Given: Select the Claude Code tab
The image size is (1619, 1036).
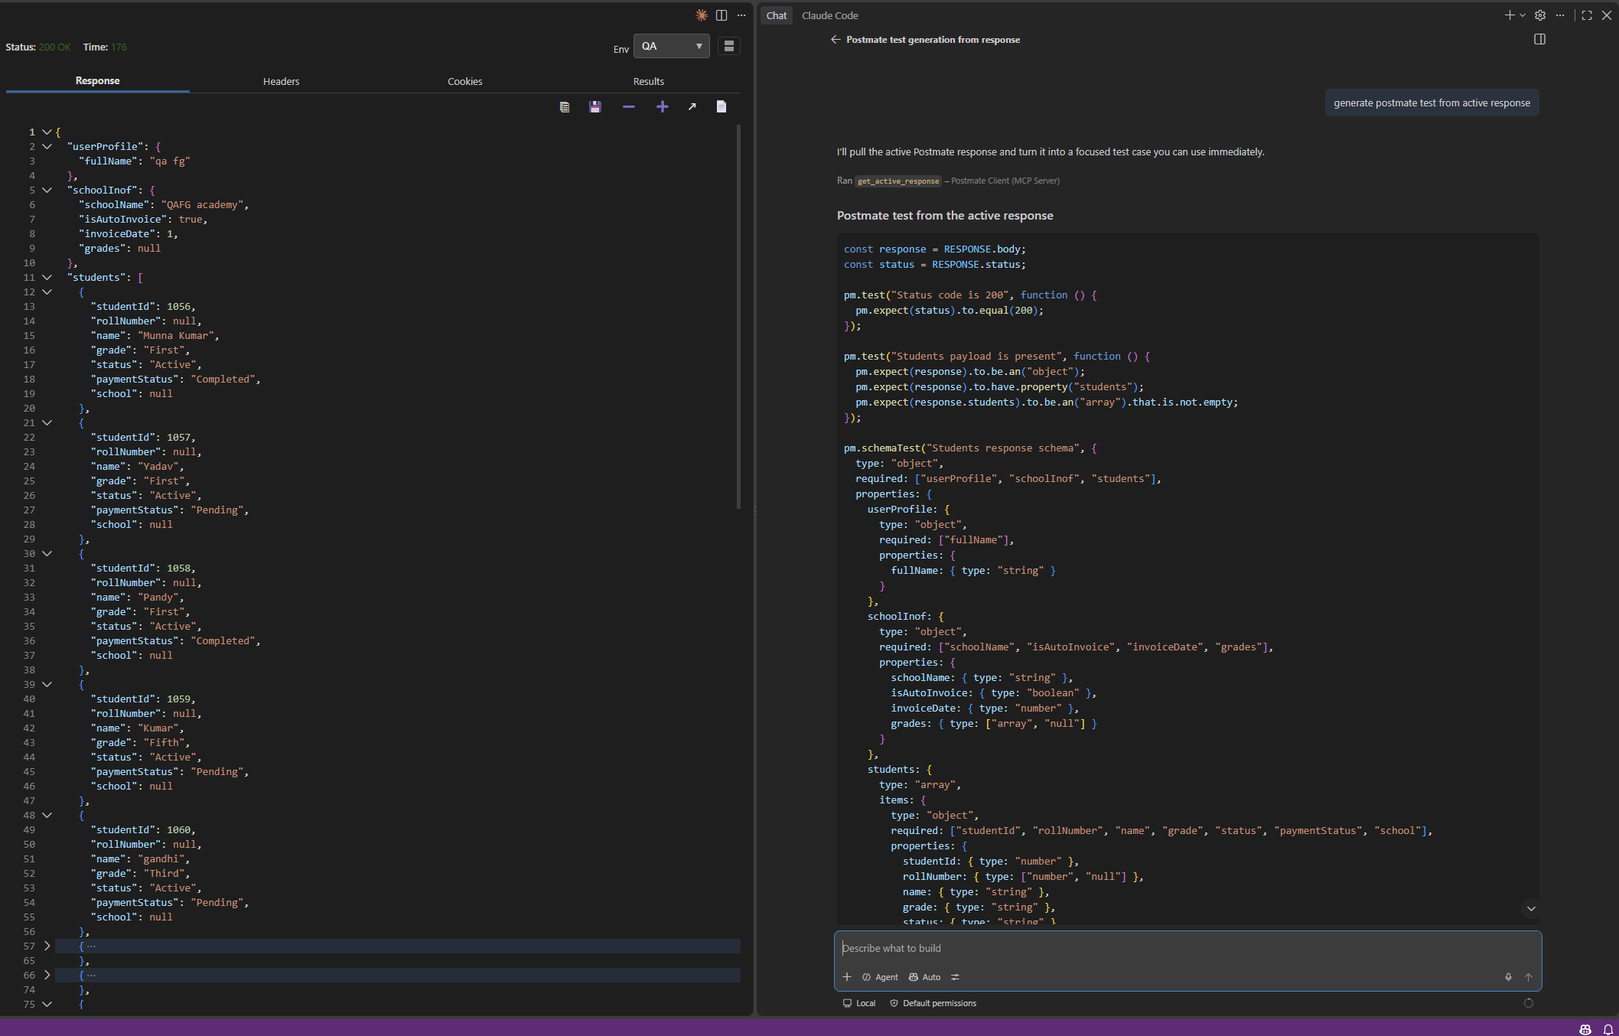Looking at the screenshot, I should (x=830, y=16).
